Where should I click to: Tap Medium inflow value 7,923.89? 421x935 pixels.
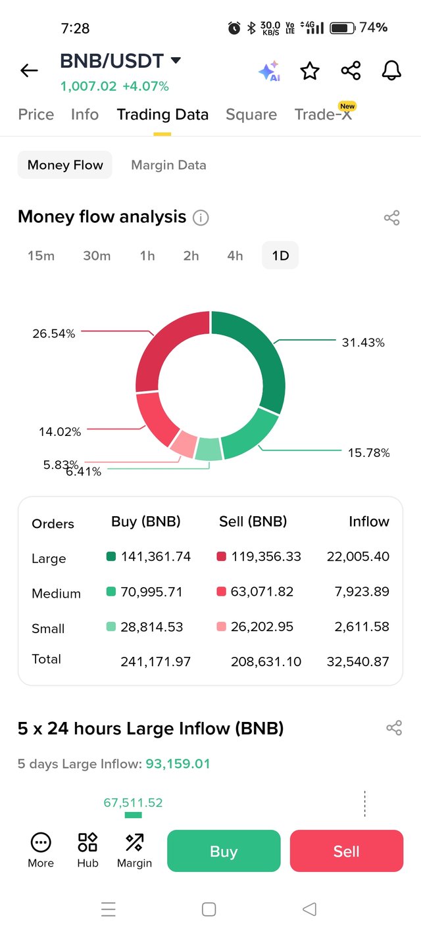click(x=362, y=592)
